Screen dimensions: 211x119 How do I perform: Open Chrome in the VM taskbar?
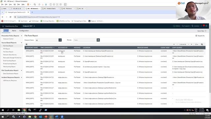(24, 110)
